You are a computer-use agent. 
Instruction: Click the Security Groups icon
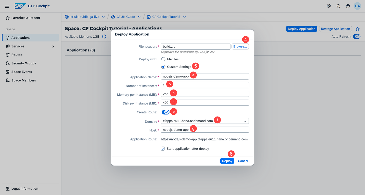coord(8,63)
